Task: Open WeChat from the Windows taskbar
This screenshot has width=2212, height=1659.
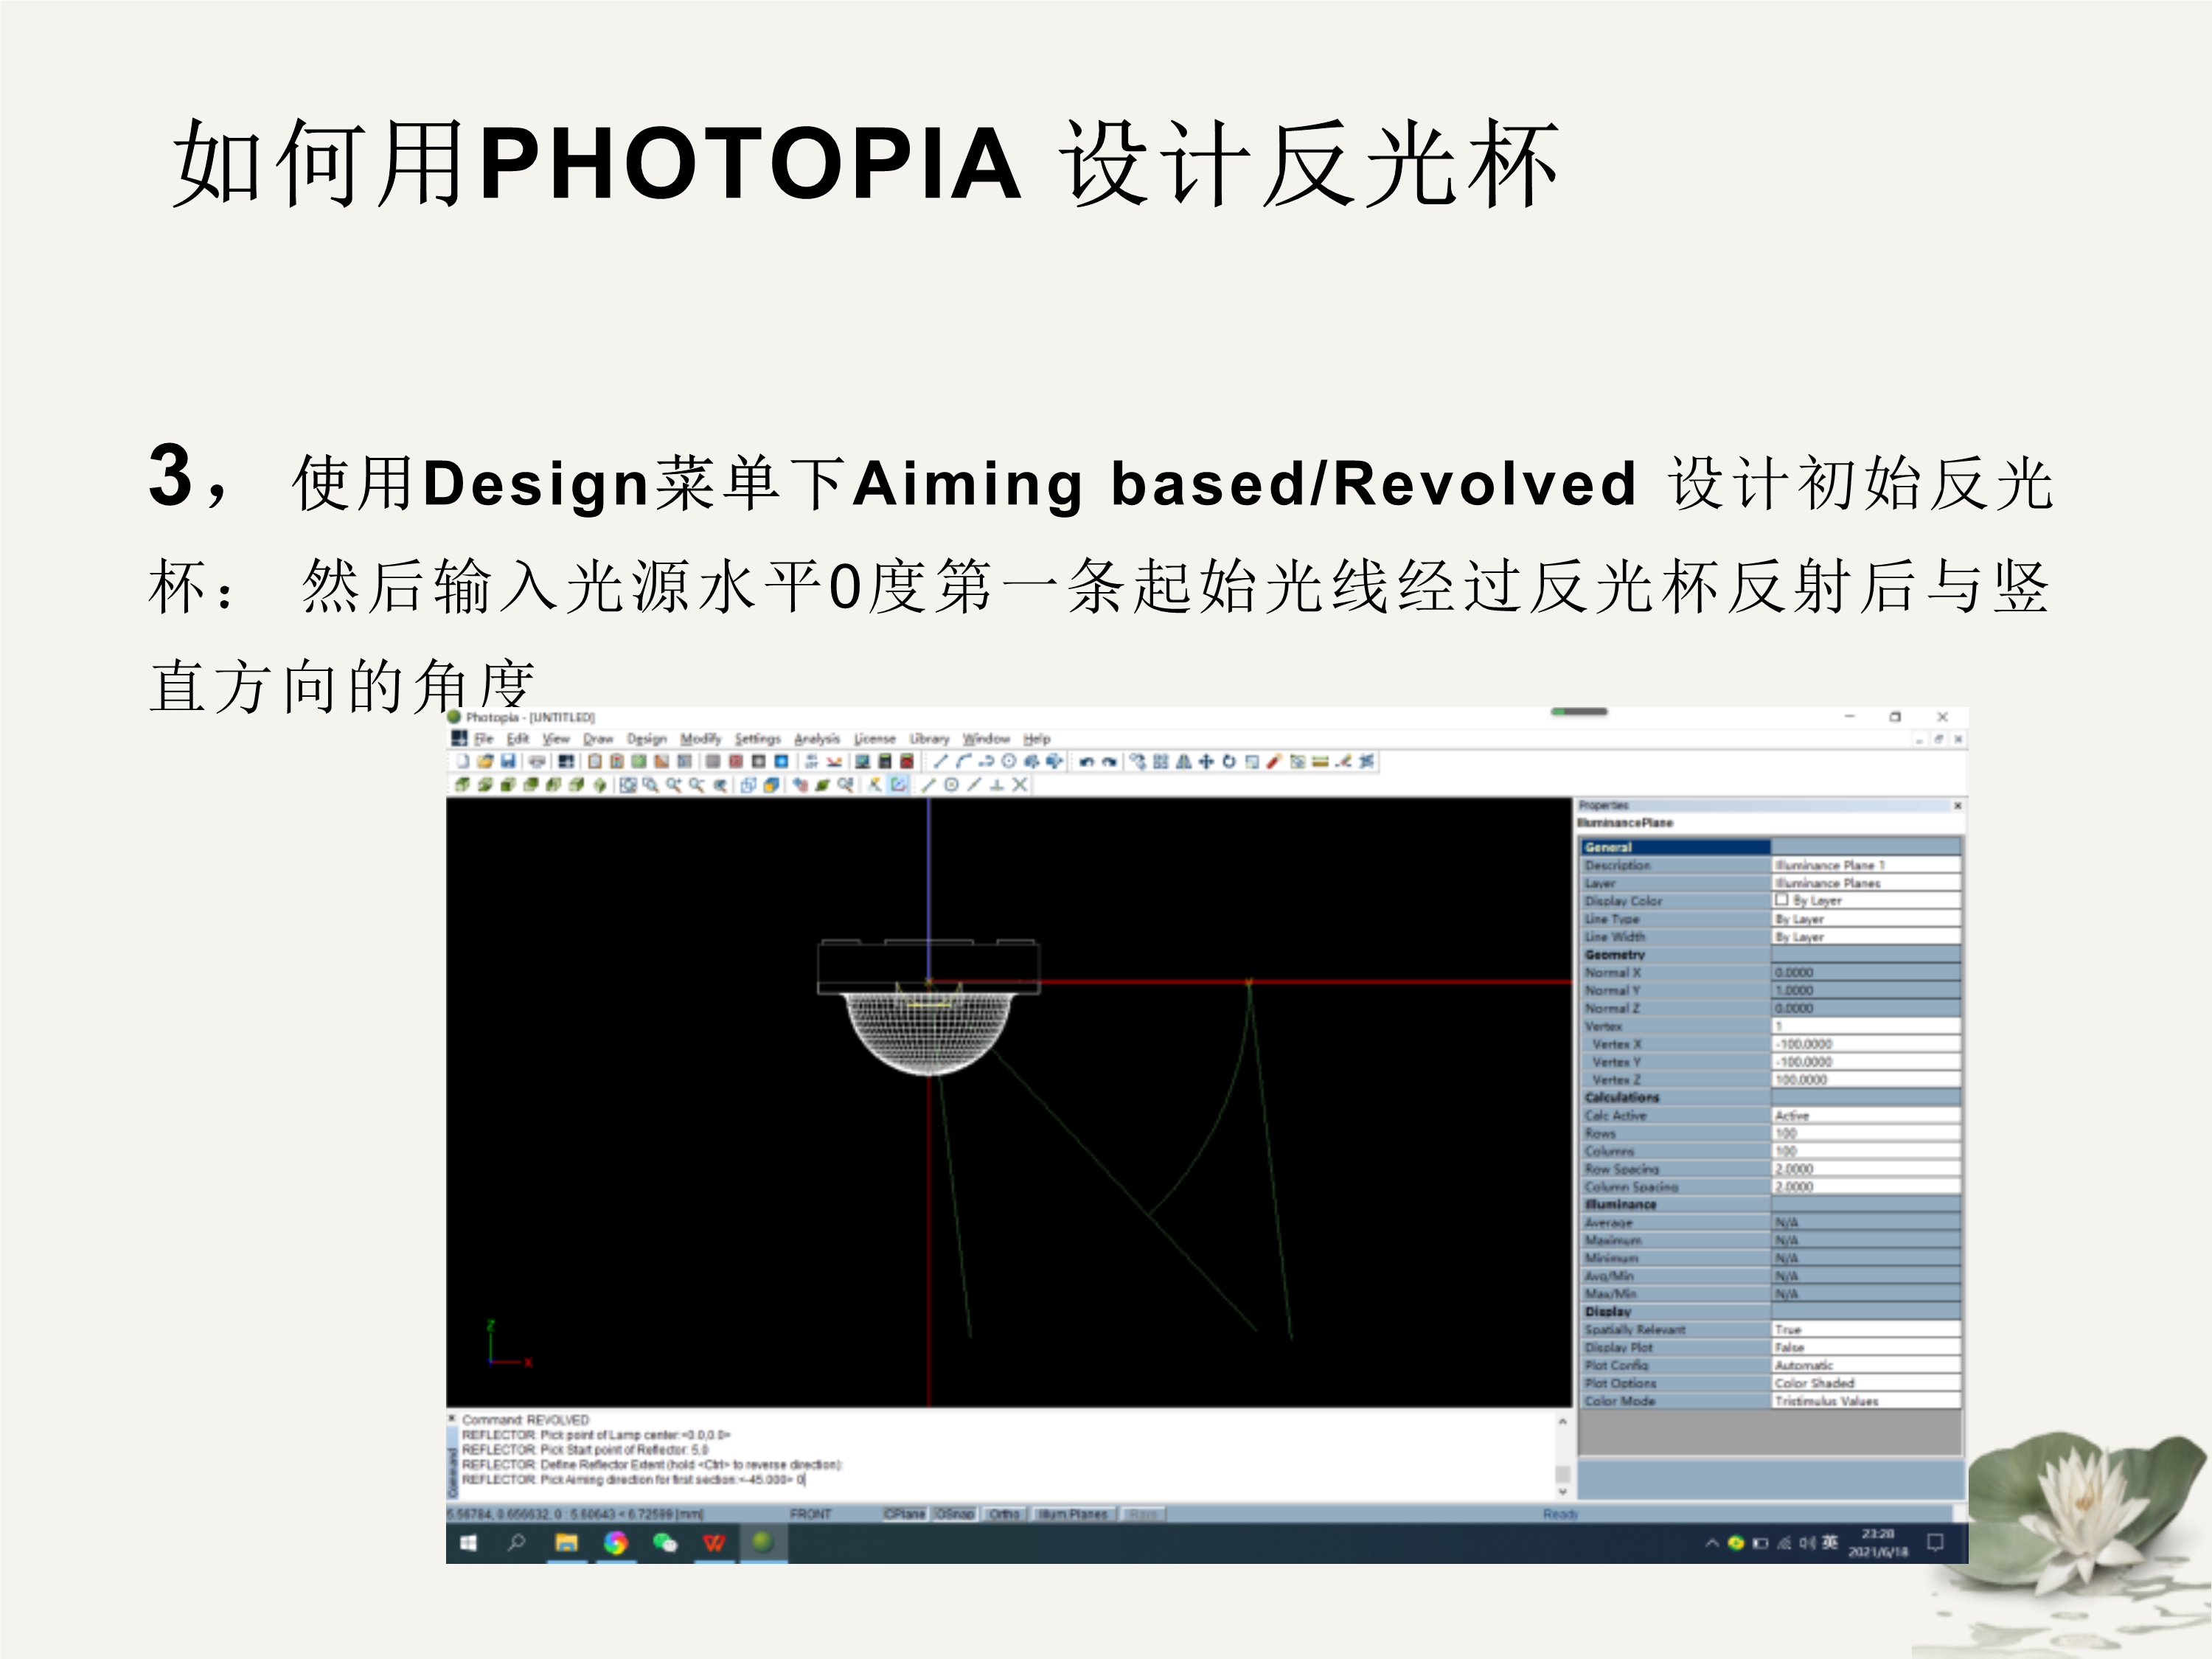Action: [x=665, y=1543]
